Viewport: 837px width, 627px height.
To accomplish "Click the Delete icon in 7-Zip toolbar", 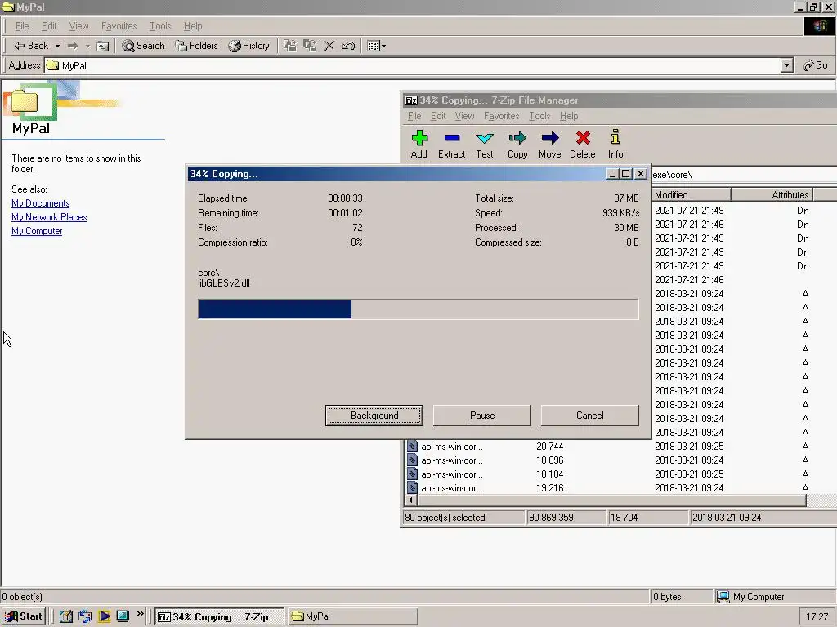I will (583, 139).
